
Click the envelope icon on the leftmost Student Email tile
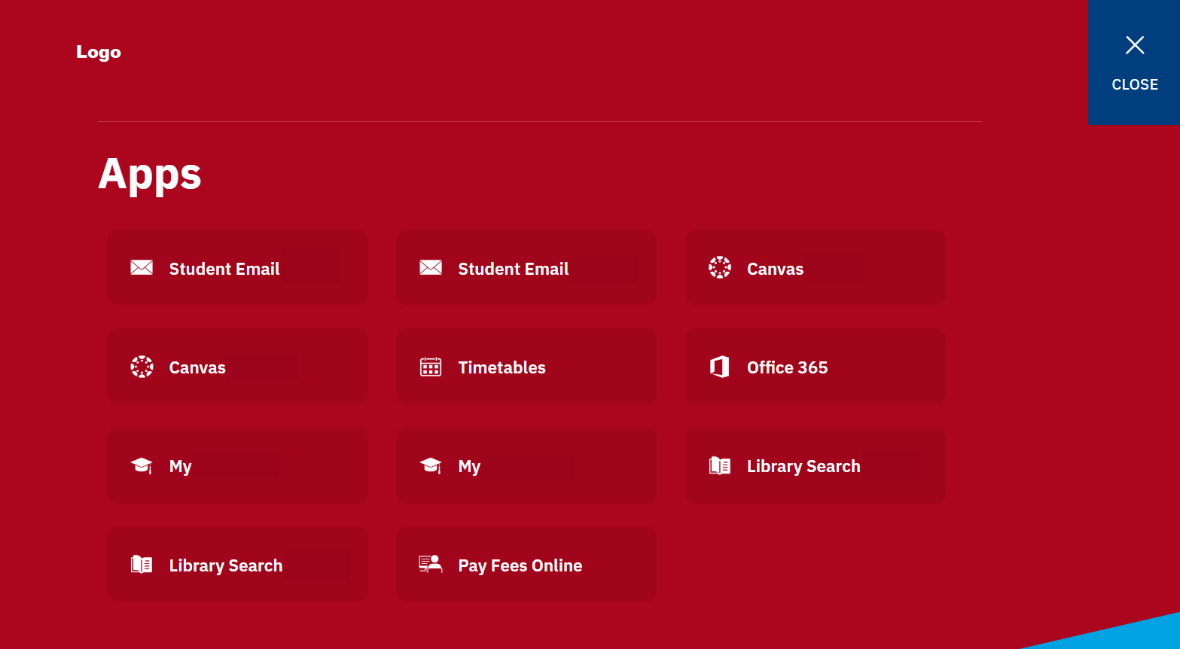(x=142, y=268)
